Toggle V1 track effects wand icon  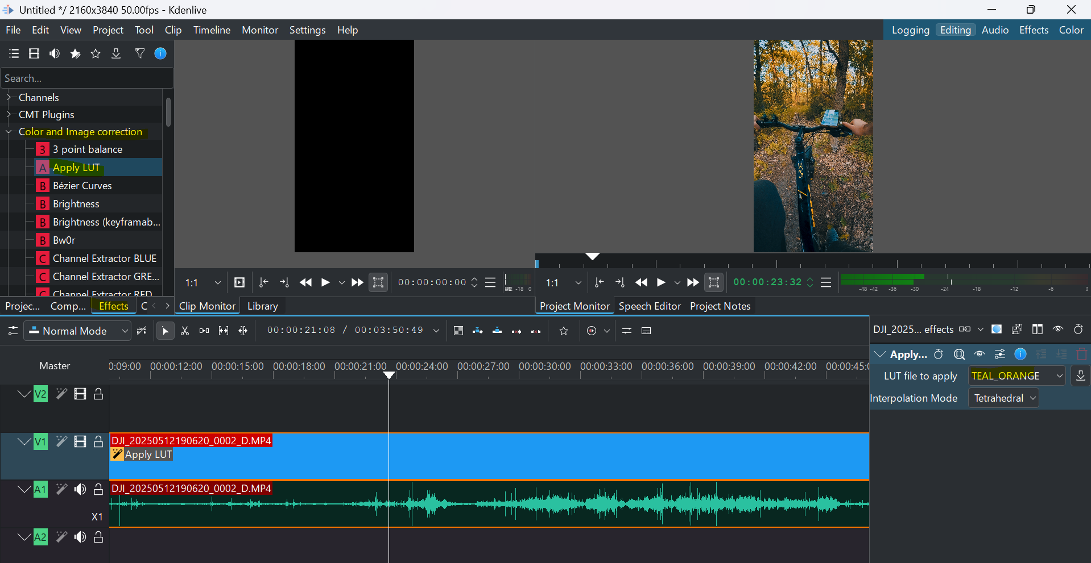point(61,442)
